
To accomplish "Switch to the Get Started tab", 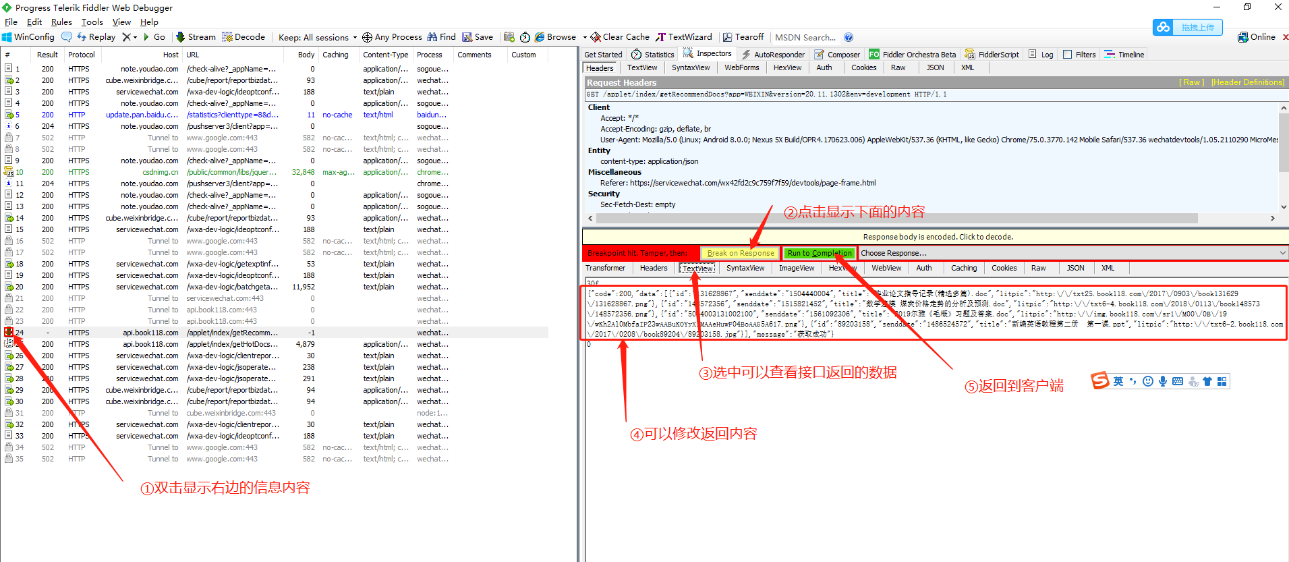I will click(603, 55).
